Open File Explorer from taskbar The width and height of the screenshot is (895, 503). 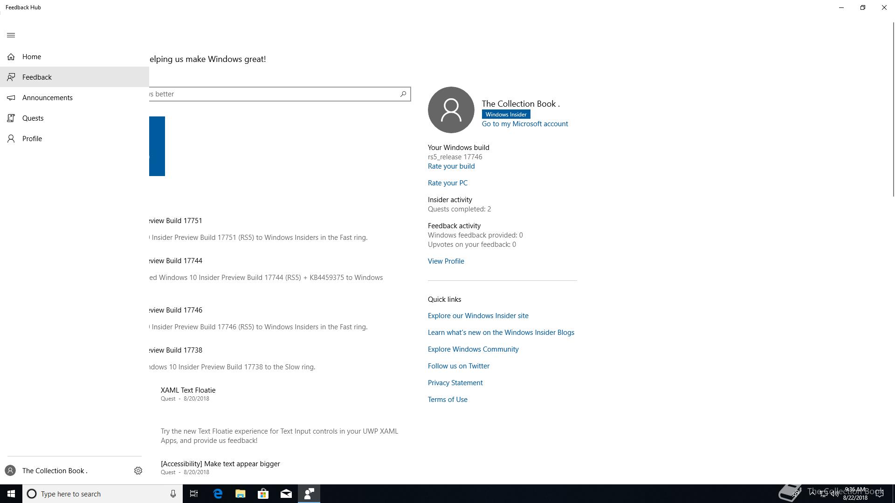click(241, 494)
